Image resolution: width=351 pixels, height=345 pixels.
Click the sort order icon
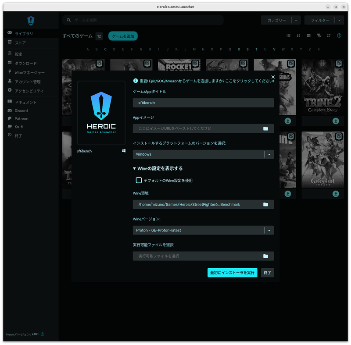point(298,36)
